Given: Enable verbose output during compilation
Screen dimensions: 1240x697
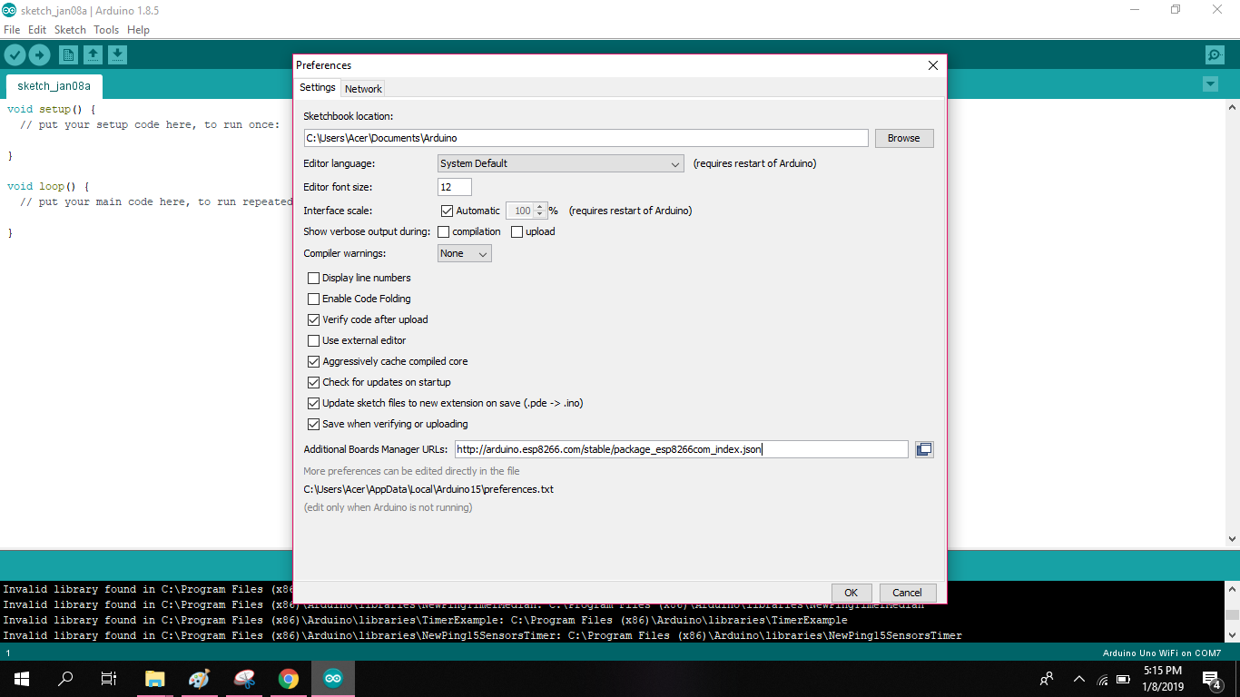Looking at the screenshot, I should pyautogui.click(x=444, y=231).
